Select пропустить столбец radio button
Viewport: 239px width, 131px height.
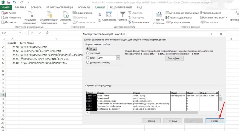88,63
